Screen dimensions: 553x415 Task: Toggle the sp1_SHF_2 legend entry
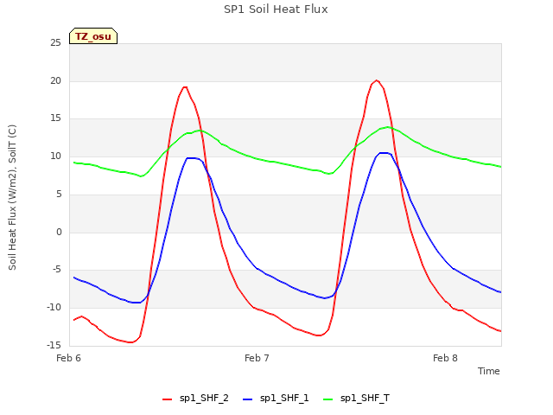195,399
